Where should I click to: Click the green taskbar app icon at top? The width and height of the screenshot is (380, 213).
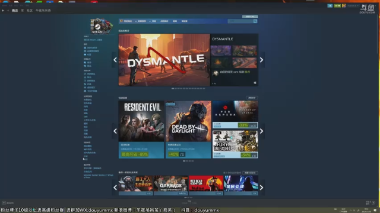[x=39, y=1]
